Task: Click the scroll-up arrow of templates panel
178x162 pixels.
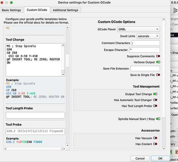Action: 67,28
